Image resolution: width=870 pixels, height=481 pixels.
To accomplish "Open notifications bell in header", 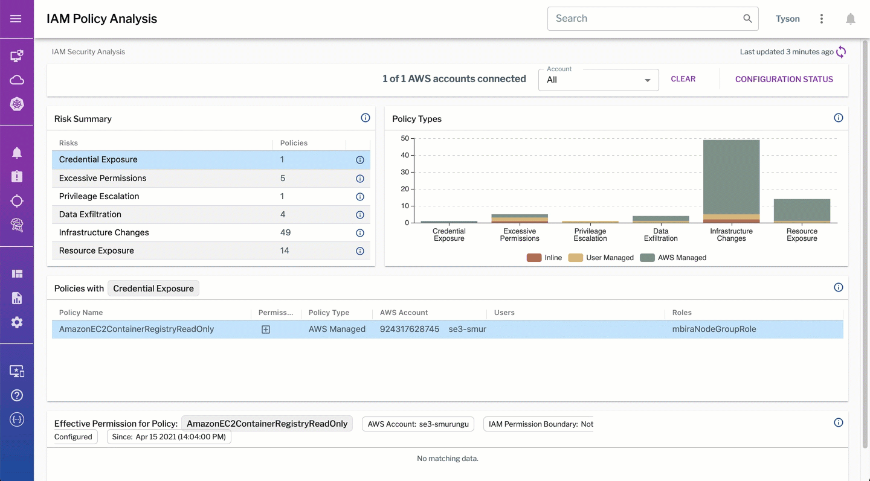I will point(851,19).
